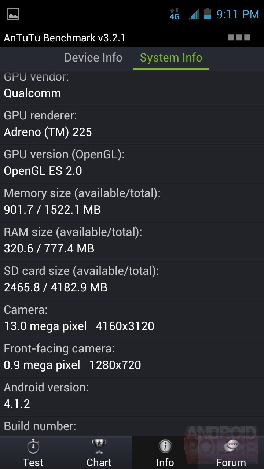Image resolution: width=264 pixels, height=469 pixels.
Task: Select the System Info tab
Action: (x=171, y=58)
